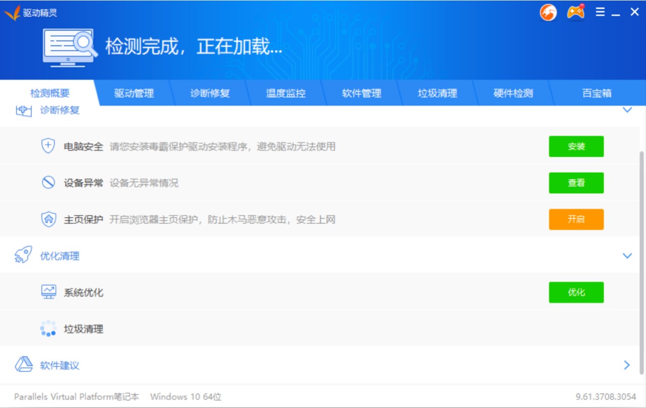Click the orange avatar icon in title bar
The width and height of the screenshot is (646, 408).
tap(548, 13)
